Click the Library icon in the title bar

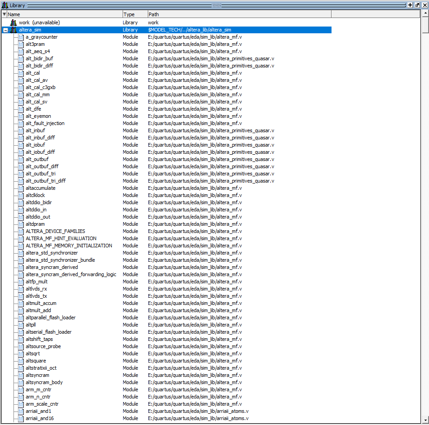coord(4,4)
